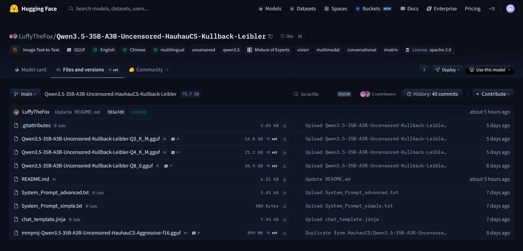Download the mmproj f16.gguf file
523x251 pixels.
tap(285, 233)
